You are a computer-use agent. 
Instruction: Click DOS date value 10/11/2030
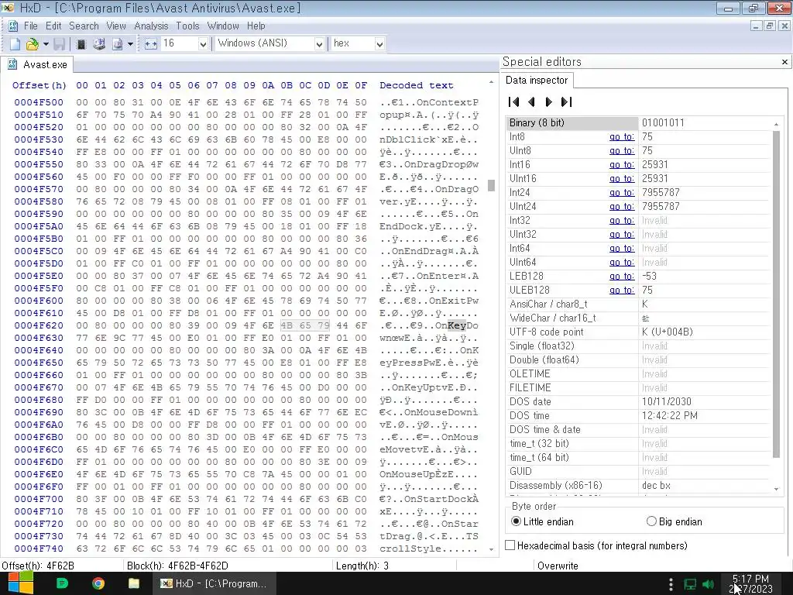(666, 402)
